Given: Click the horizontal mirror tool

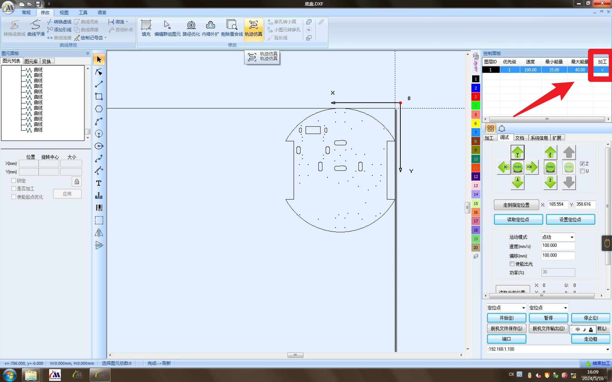Looking at the screenshot, I should (x=99, y=233).
